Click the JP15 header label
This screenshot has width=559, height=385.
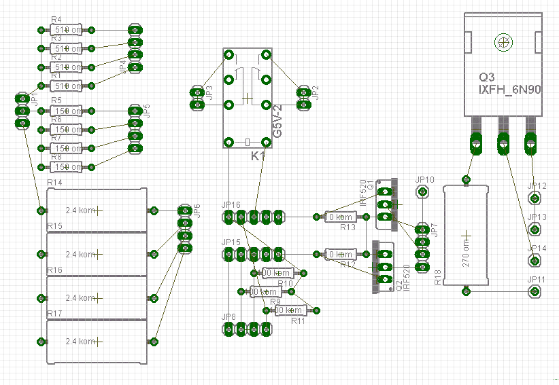click(231, 242)
